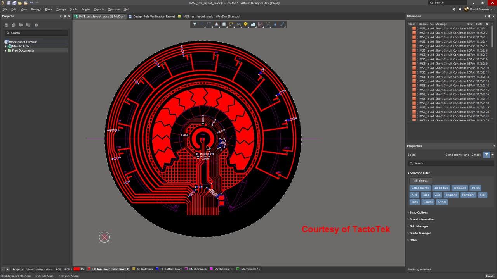This screenshot has height=279, width=497.
Task: Close the Messages panel
Action: pyautogui.click(x=494, y=16)
